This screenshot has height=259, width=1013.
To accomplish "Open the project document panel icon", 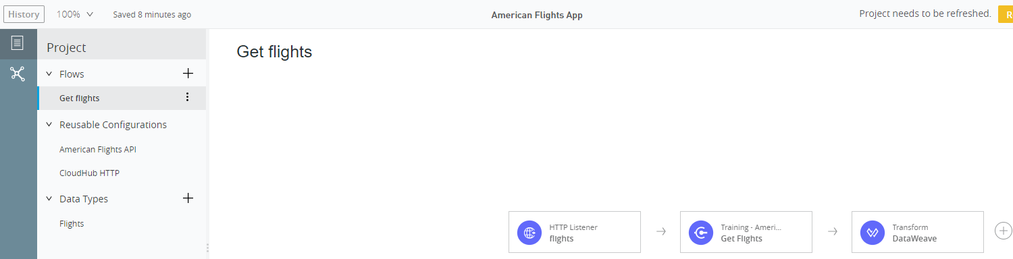I will click(18, 43).
